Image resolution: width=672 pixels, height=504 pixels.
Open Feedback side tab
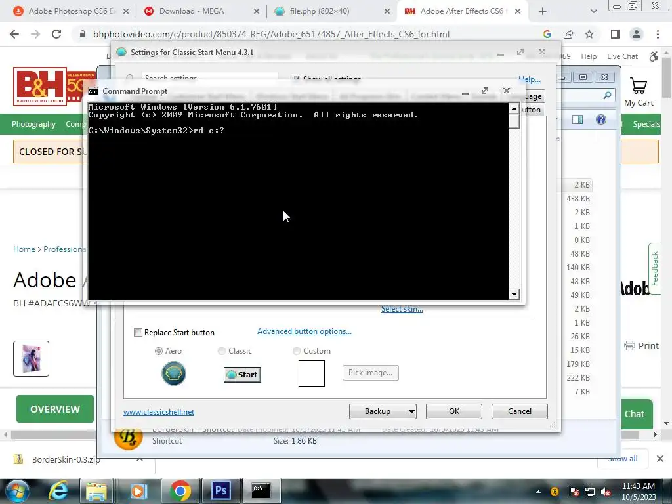654,268
